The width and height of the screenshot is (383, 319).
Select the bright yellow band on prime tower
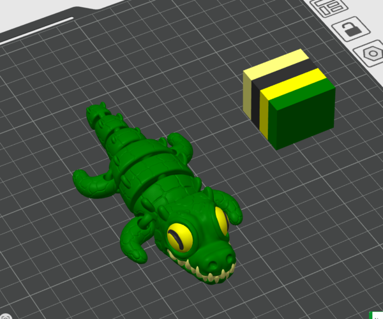293,85
